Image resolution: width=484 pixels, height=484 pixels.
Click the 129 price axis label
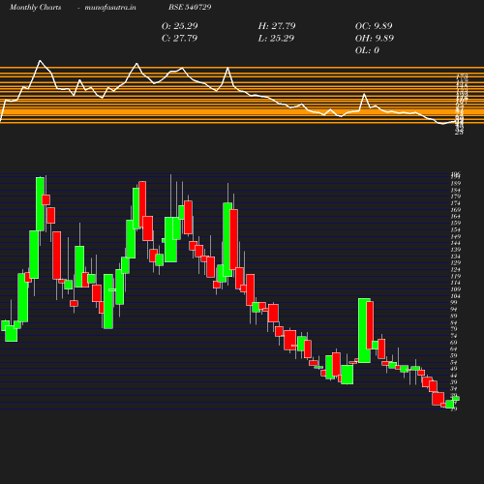456,262
